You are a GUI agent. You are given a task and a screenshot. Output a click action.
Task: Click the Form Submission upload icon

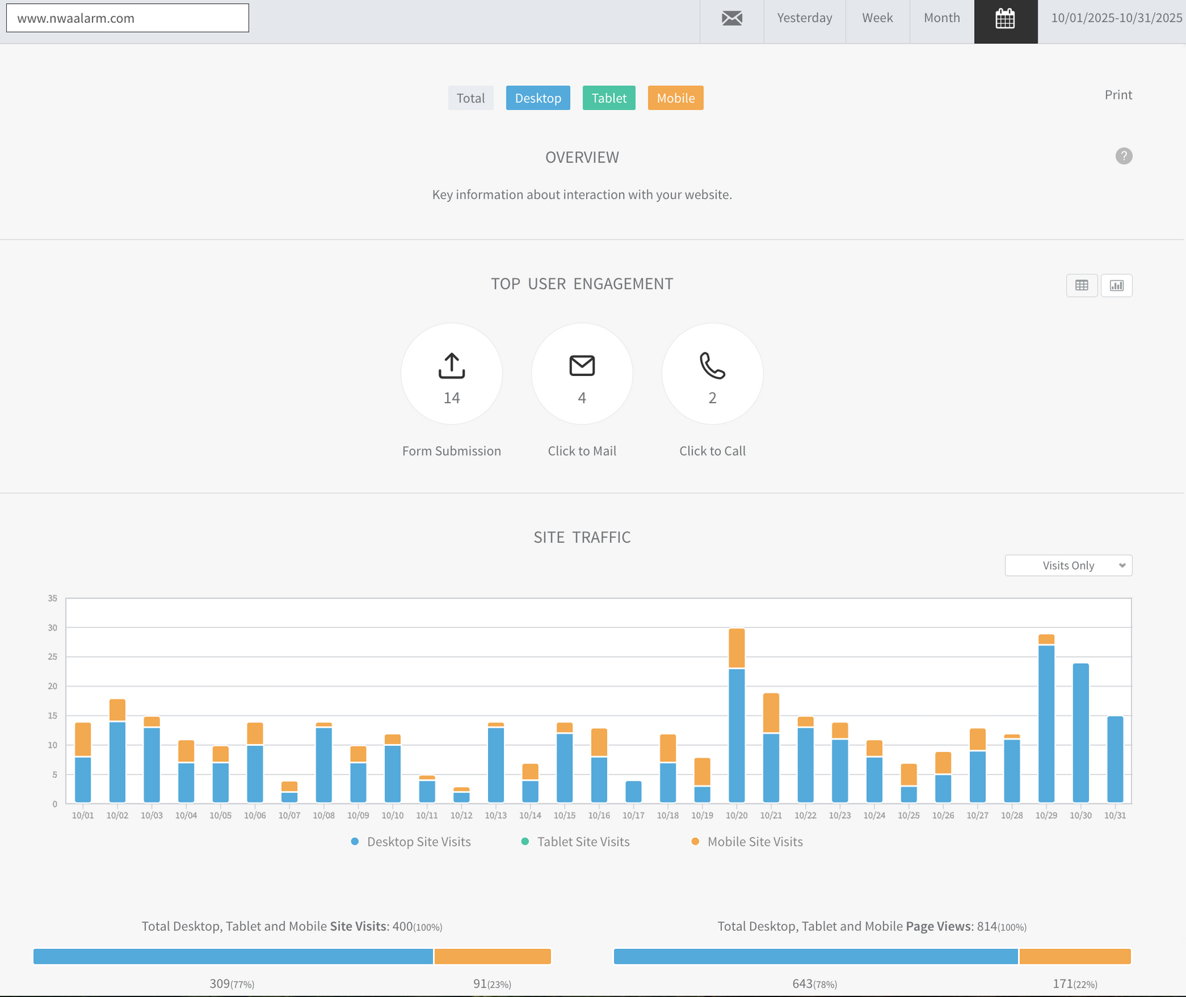pos(452,365)
